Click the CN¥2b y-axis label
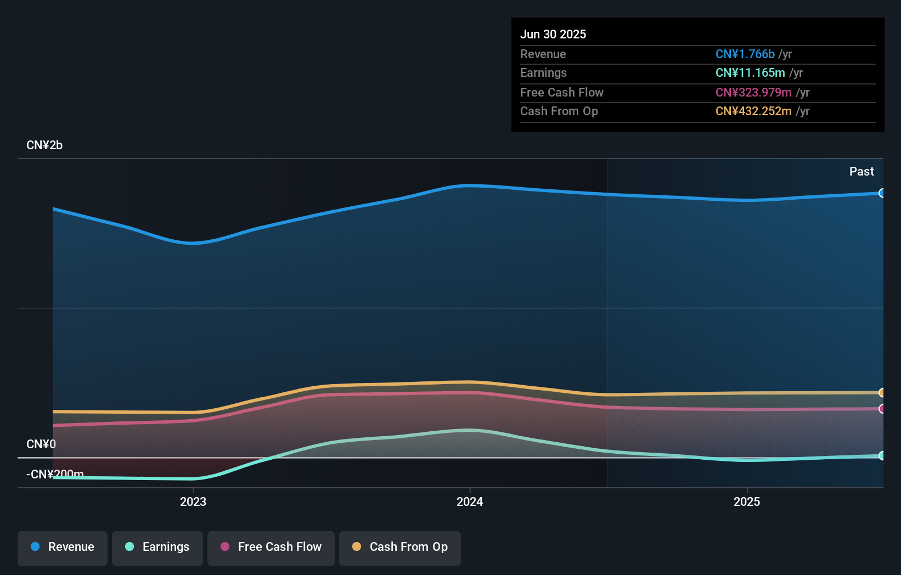Screen dimensions: 901x575 [44, 145]
